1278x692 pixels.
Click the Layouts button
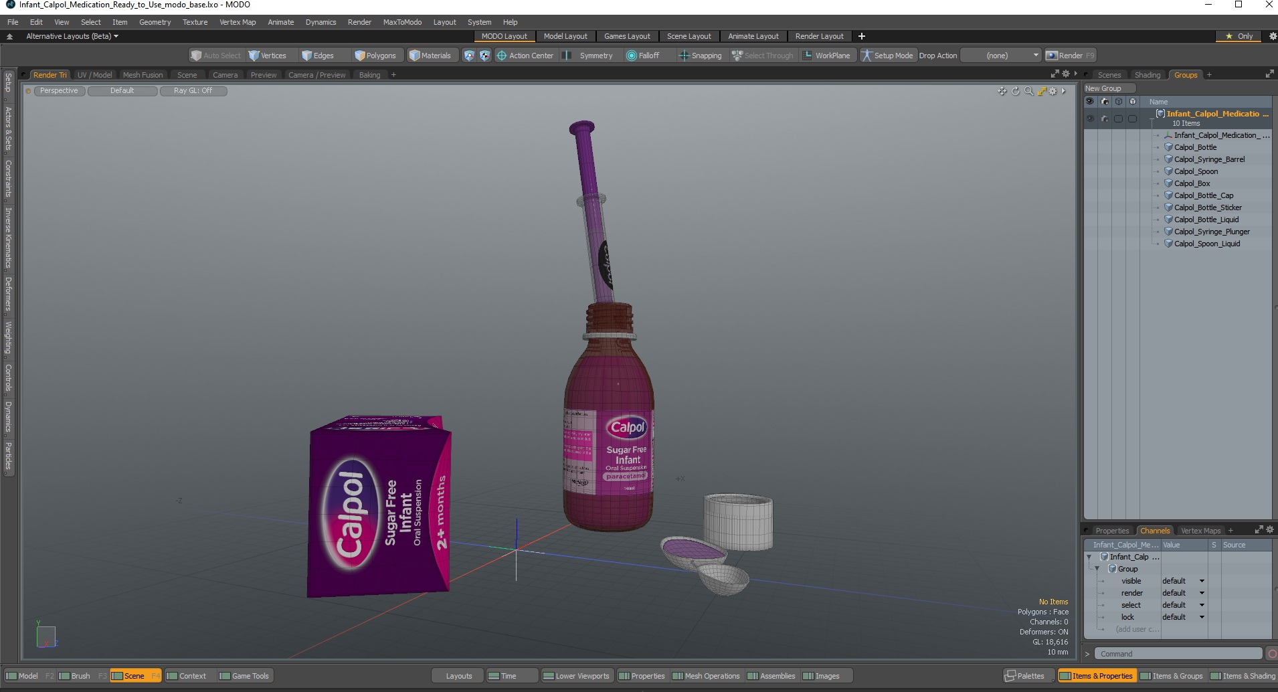(x=458, y=676)
